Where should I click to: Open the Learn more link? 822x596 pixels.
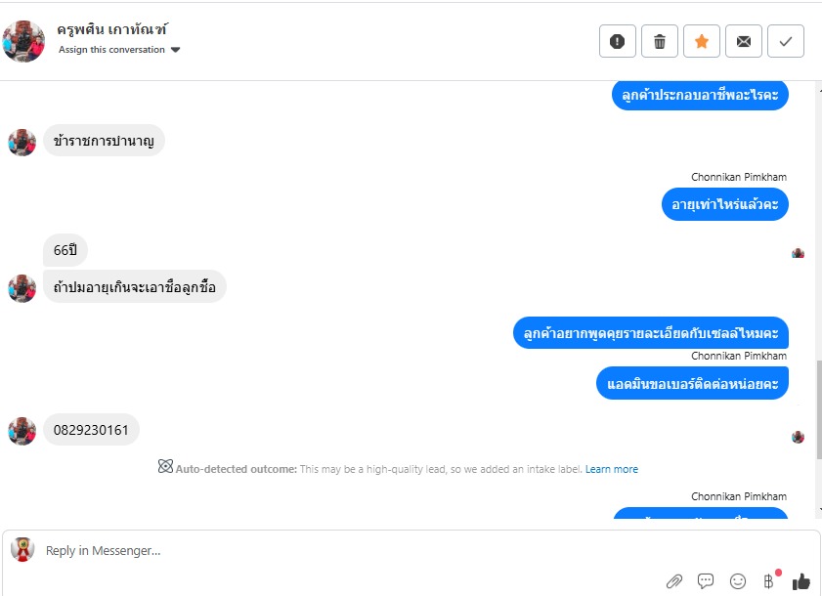(x=611, y=469)
